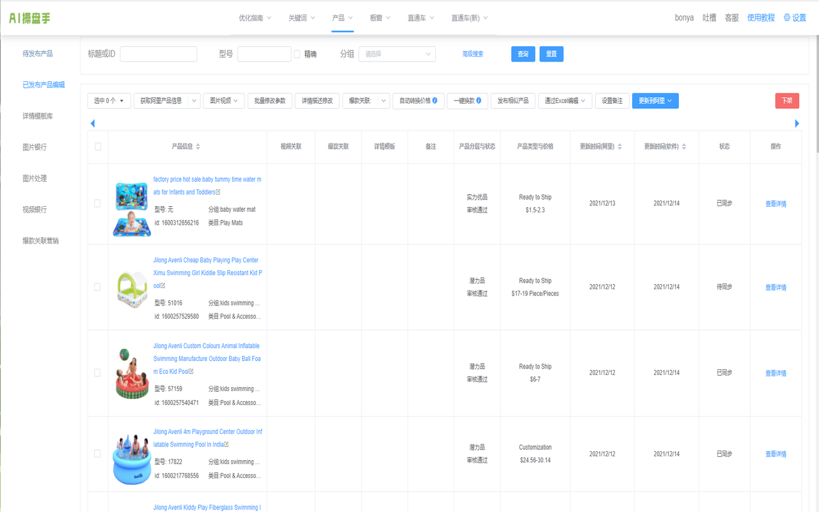This screenshot has width=819, height=512.
Task: Open the 分组 dropdown selector
Action: coord(397,54)
